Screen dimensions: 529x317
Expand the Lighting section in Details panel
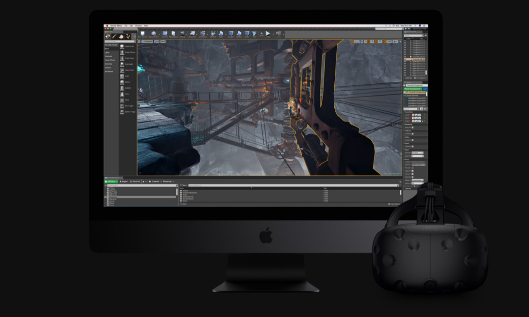pyautogui.click(x=408, y=188)
